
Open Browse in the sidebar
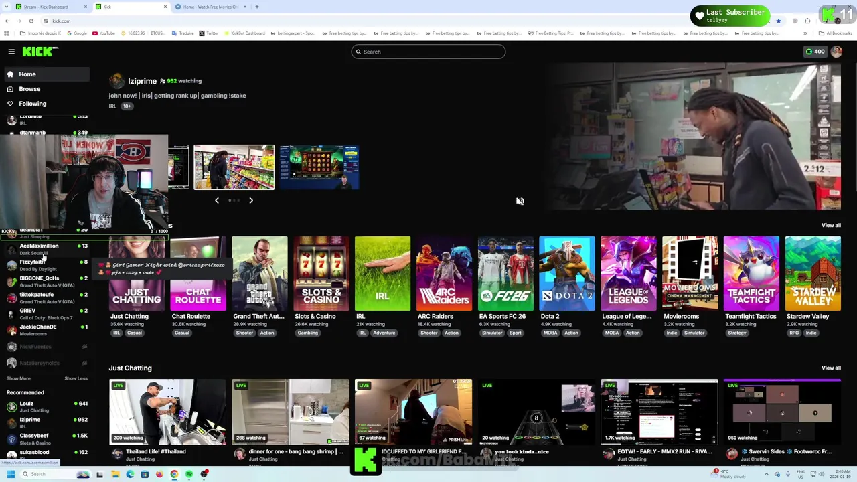(29, 89)
